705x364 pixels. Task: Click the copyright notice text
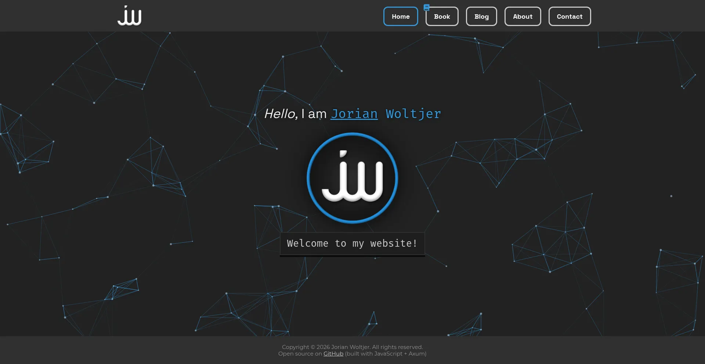(352, 347)
